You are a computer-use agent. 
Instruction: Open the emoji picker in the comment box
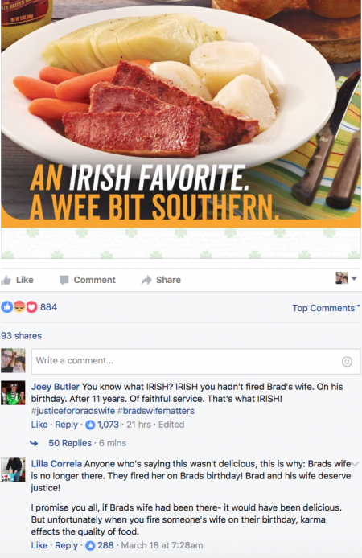click(x=347, y=362)
